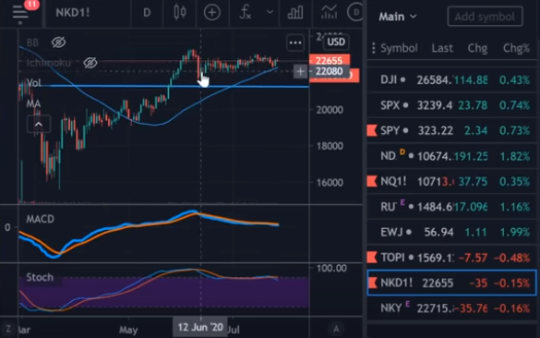This screenshot has height=338, width=540.
Task: Click the 100.00 Stoch scale label
Action: [331, 268]
